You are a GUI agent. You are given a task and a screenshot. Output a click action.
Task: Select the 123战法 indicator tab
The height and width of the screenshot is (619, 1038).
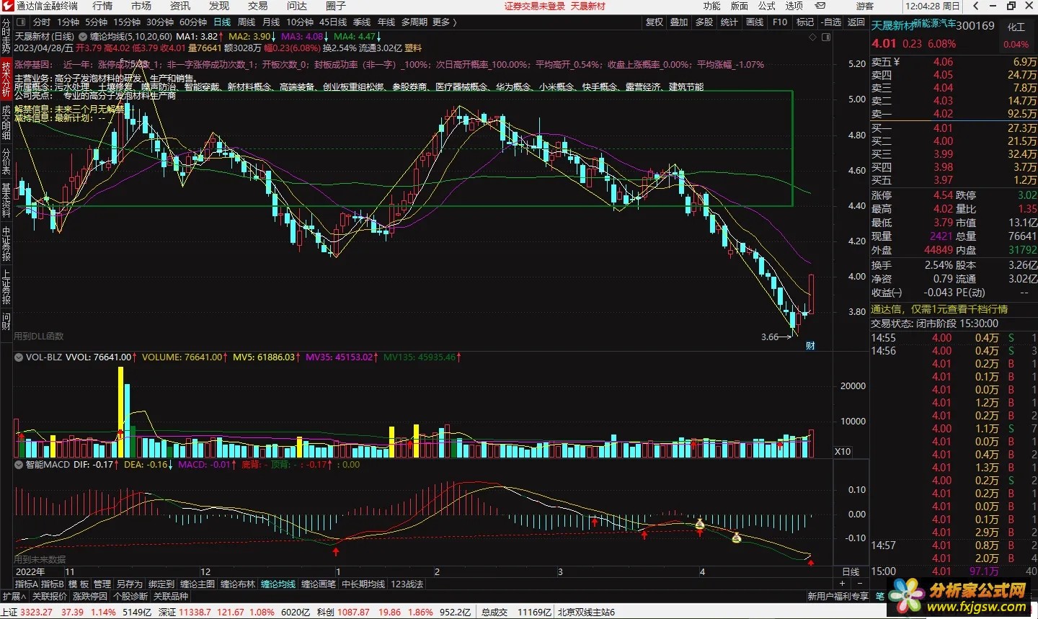407,584
